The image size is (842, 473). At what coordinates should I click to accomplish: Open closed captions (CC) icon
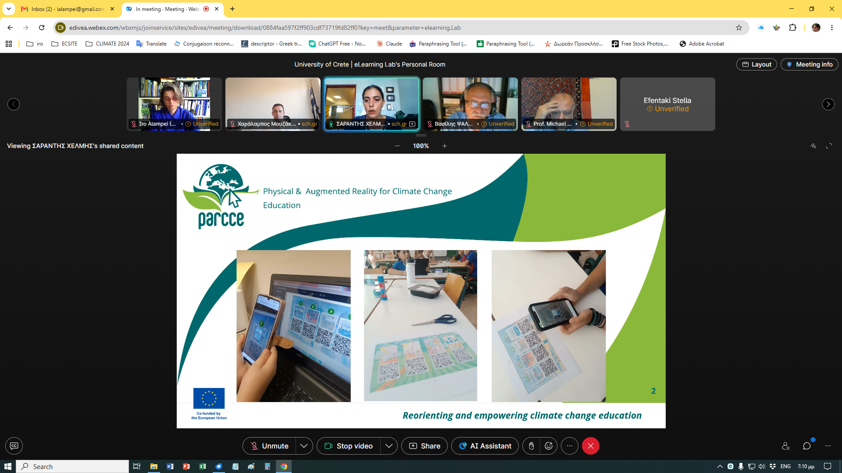(x=14, y=446)
